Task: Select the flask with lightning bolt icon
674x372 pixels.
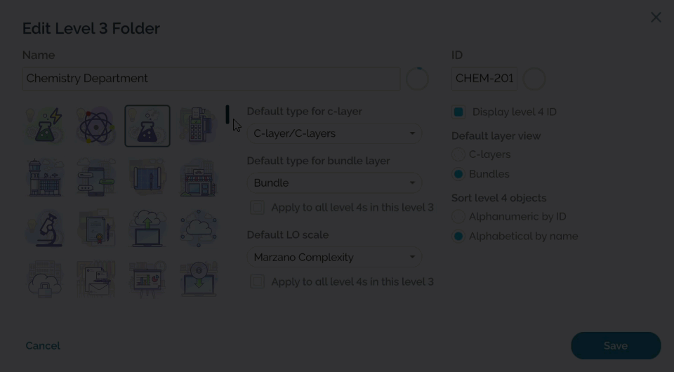Action: (x=45, y=126)
